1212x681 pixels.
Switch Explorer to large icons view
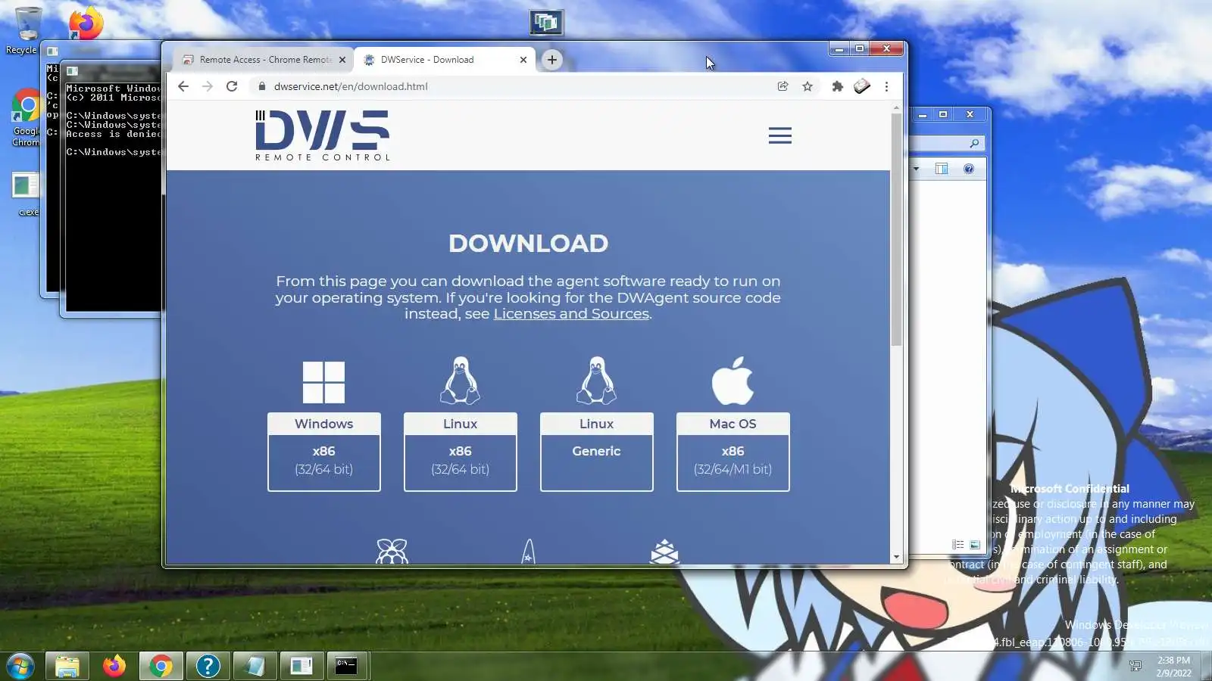tap(975, 545)
